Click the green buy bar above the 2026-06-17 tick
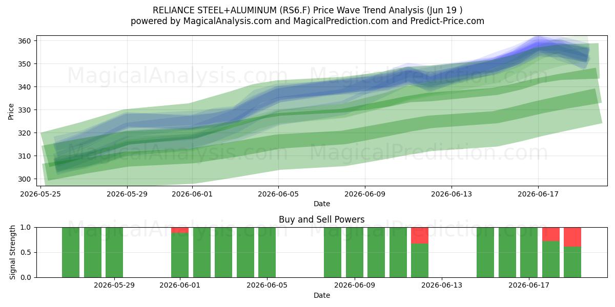The height and width of the screenshot is (307, 615). pos(529,252)
